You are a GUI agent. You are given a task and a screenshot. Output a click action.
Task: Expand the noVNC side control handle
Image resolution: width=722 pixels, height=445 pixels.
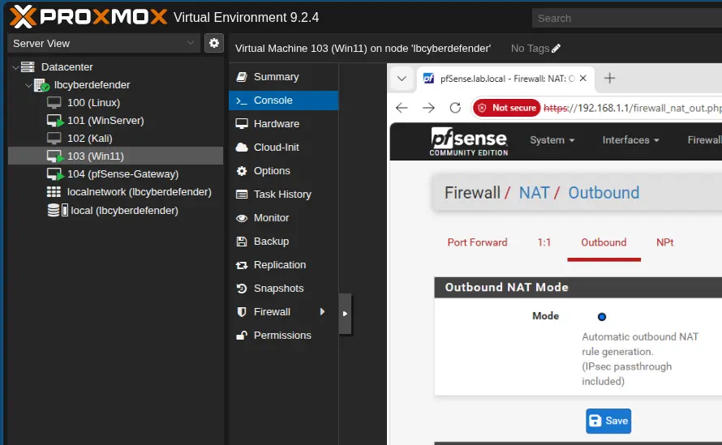click(345, 314)
